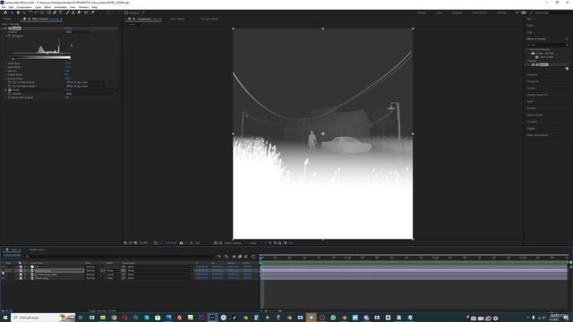The width and height of the screenshot is (573, 322).
Task: Toggle the histogram channel display button
Action: tap(72, 46)
